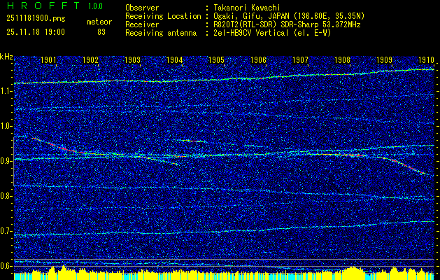Click the 1901 time marker
The image size is (440, 280).
(48, 60)
